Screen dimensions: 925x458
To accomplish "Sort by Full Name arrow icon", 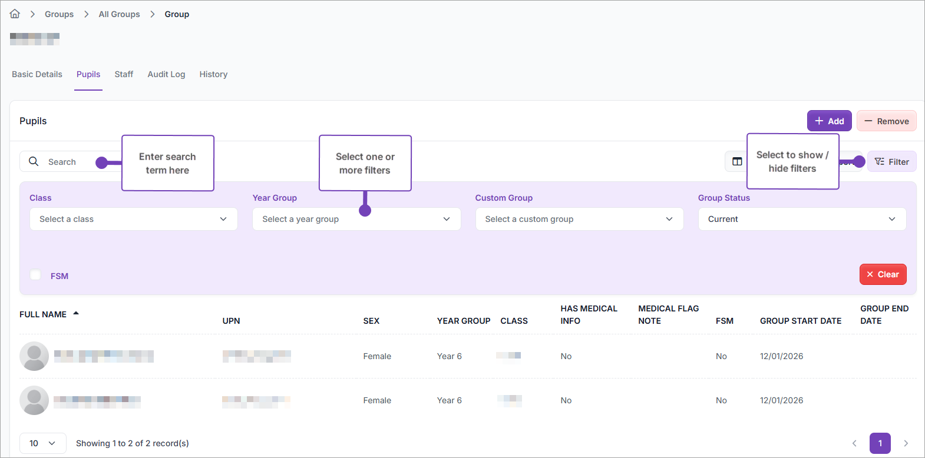I will [76, 314].
